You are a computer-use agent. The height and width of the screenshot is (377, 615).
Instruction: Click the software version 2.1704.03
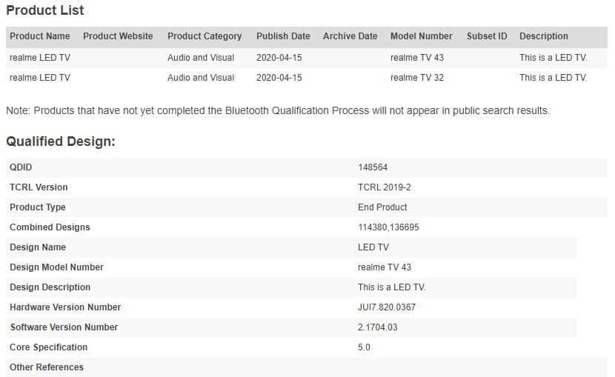pos(377,327)
